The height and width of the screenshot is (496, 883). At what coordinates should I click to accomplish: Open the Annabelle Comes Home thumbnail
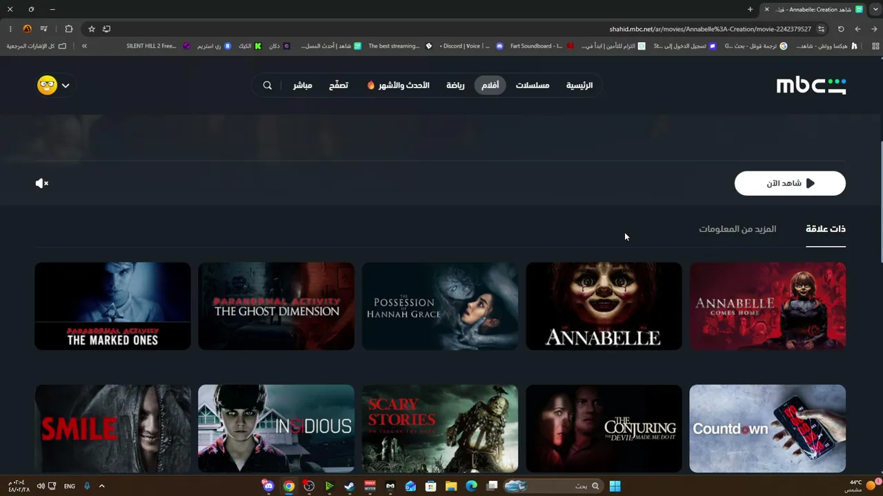767,306
